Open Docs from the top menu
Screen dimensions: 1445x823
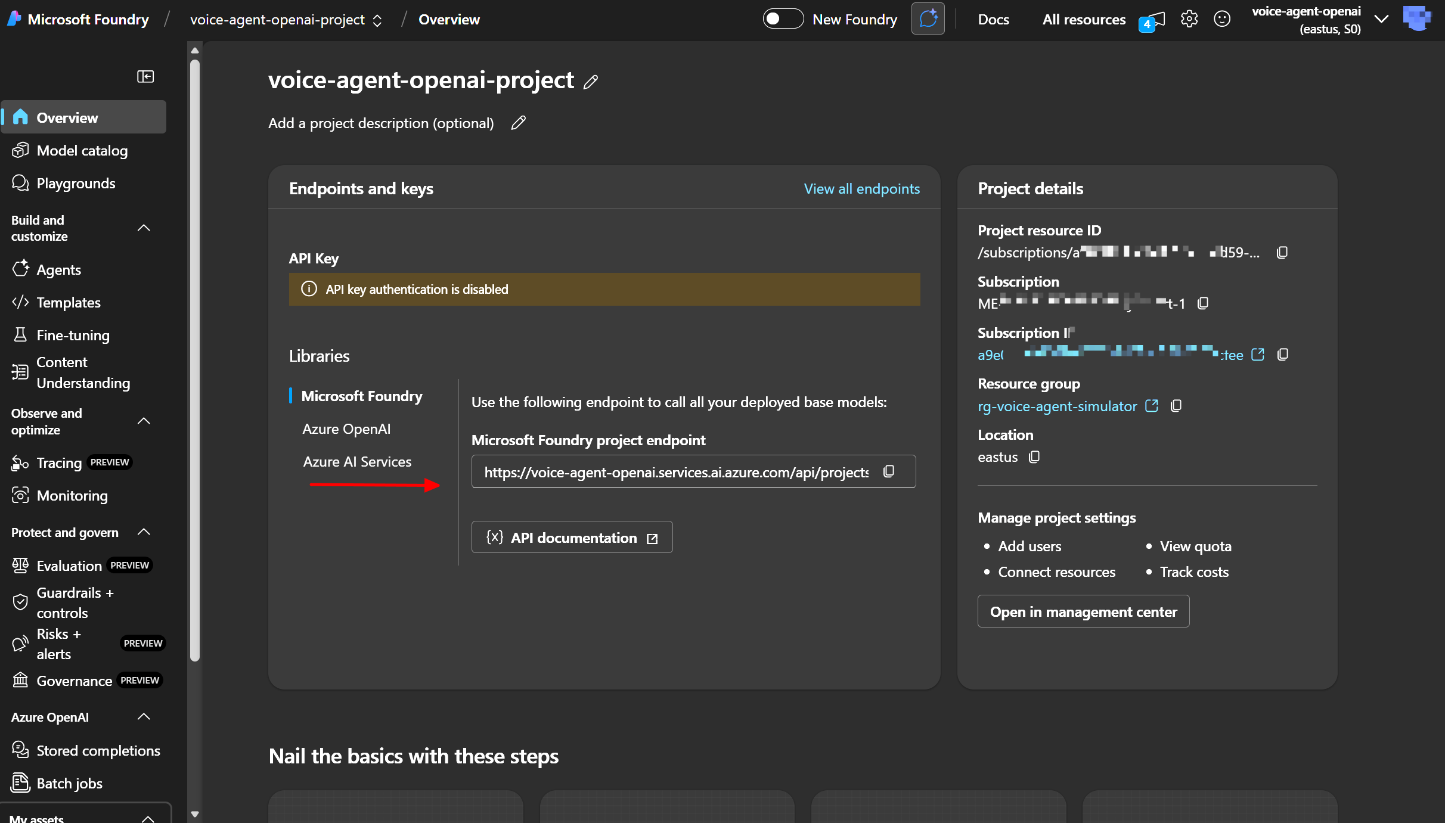coord(993,19)
